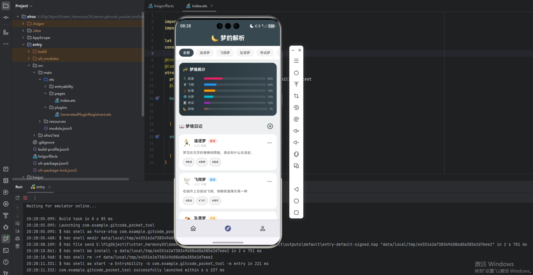The width and height of the screenshot is (533, 275).
Task: Expand the ohosTest folder
Action: pos(34,135)
